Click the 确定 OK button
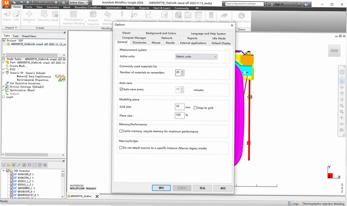Viewport: 347px width, 206px height. [x=161, y=188]
